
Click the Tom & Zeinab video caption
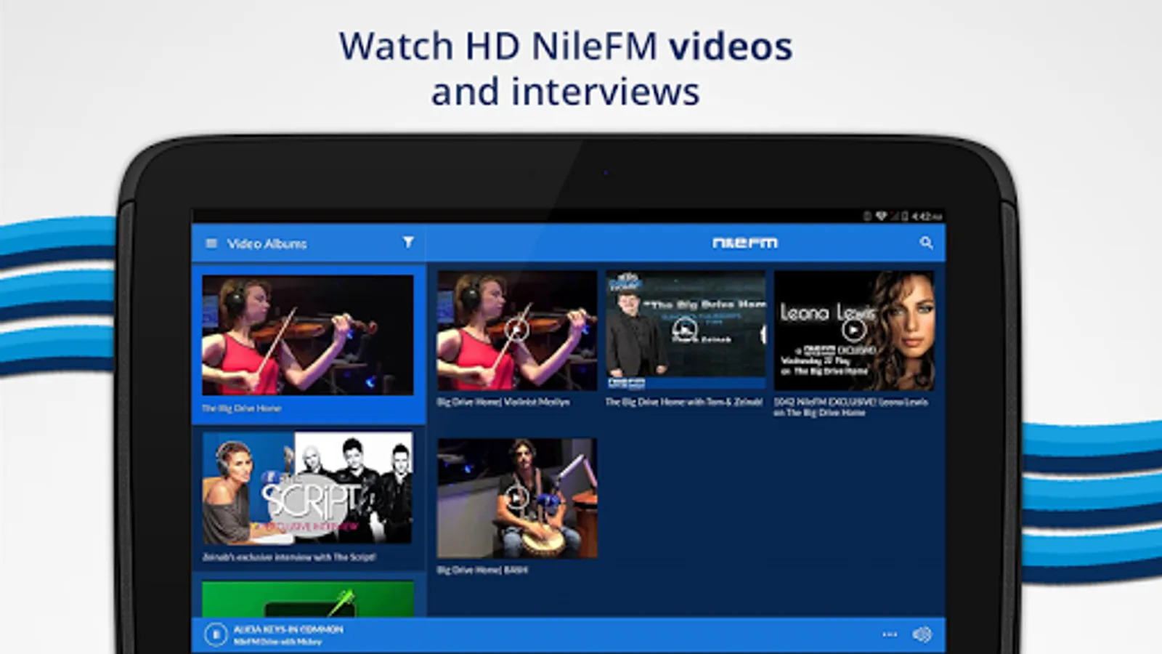[x=684, y=402]
